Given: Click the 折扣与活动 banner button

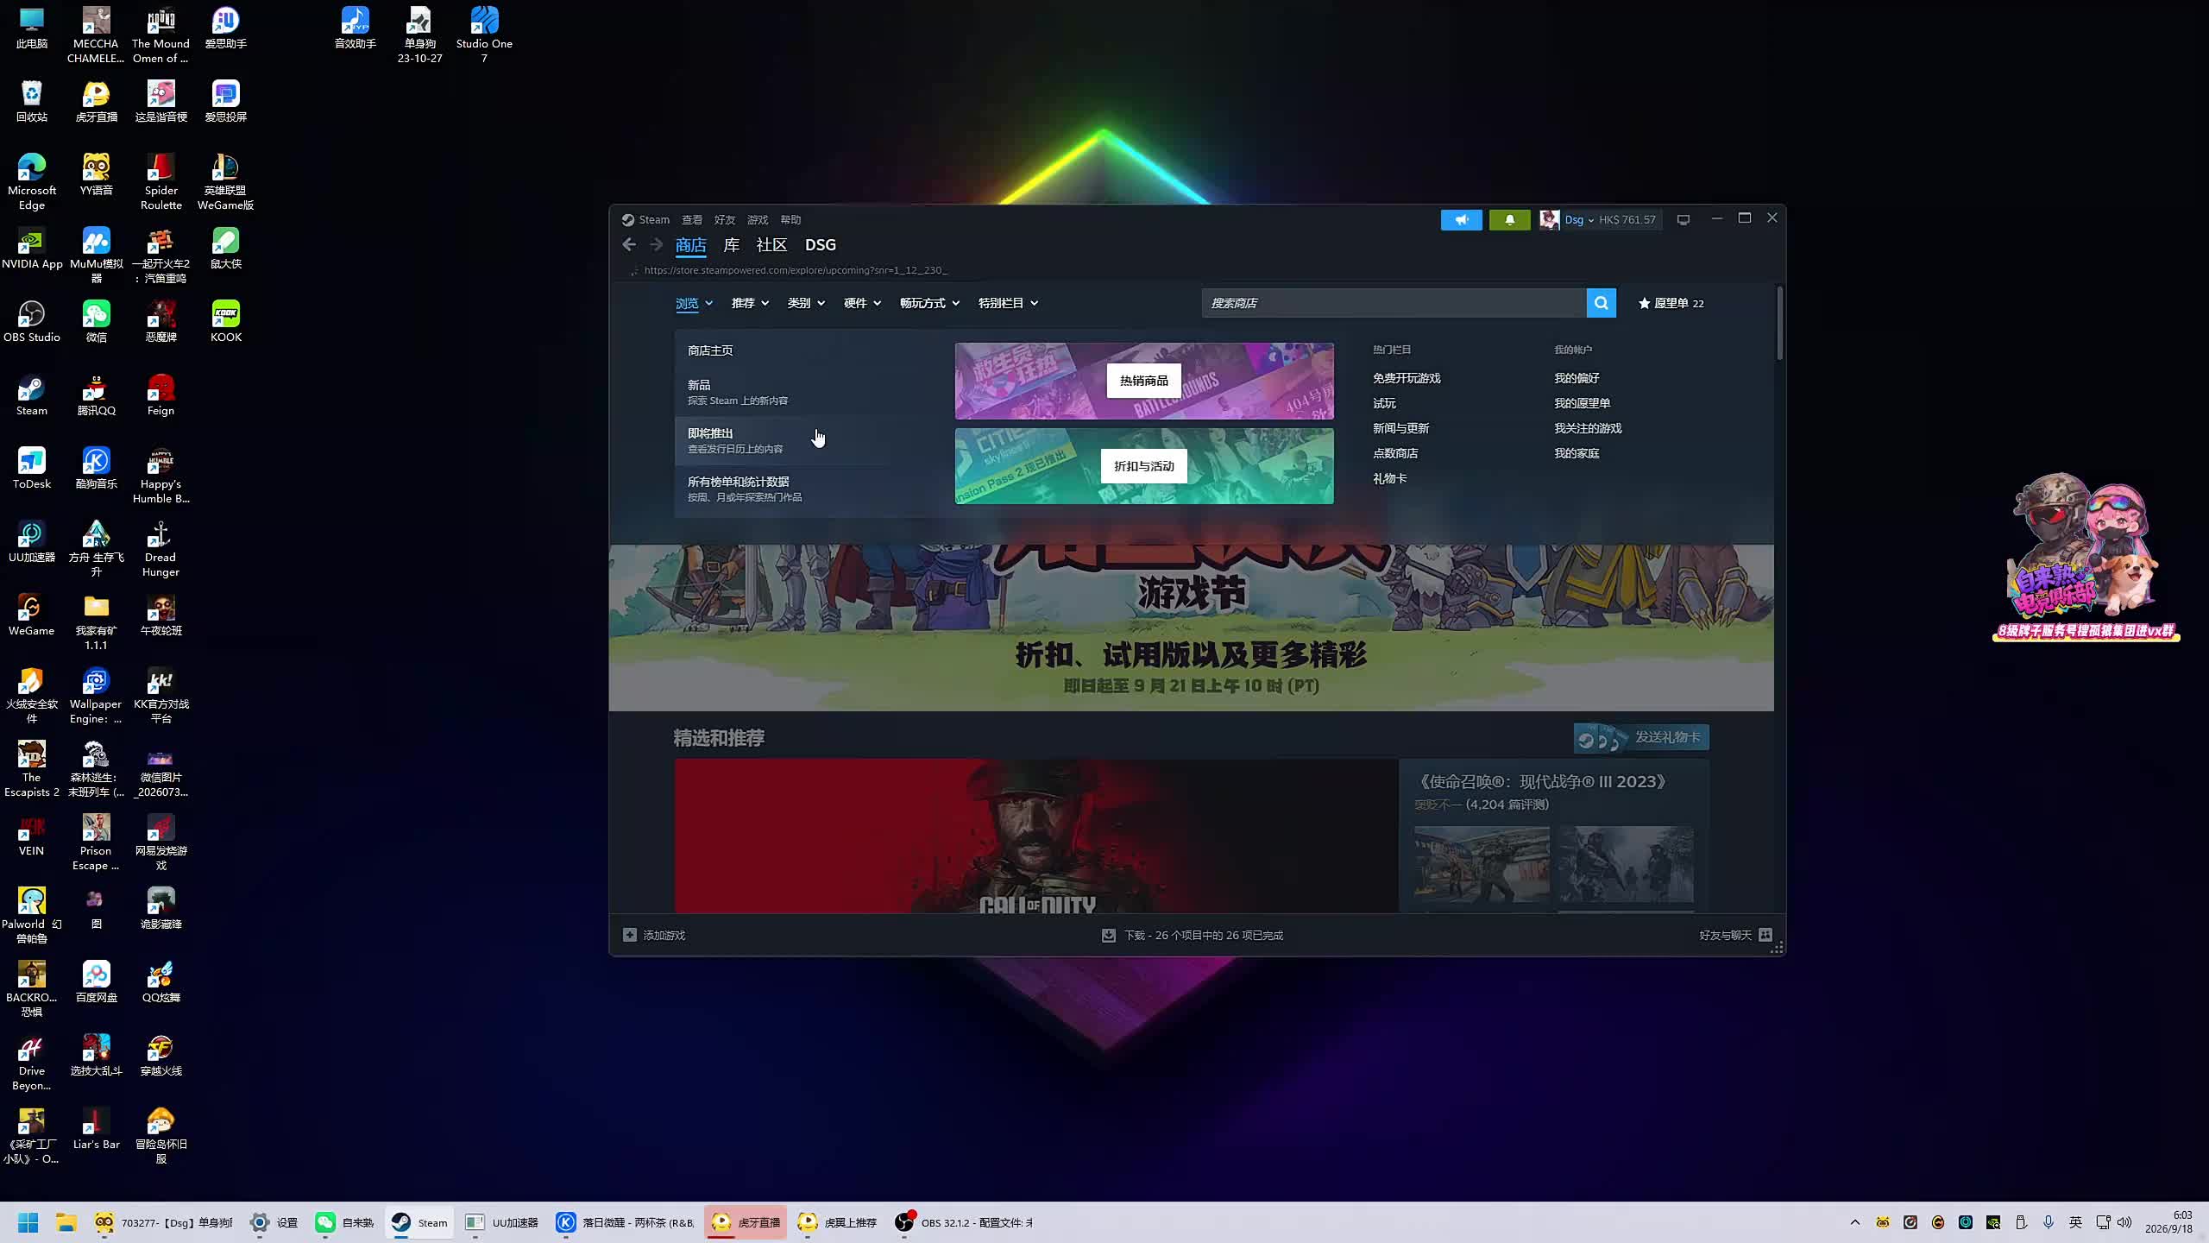Looking at the screenshot, I should click(x=1144, y=466).
